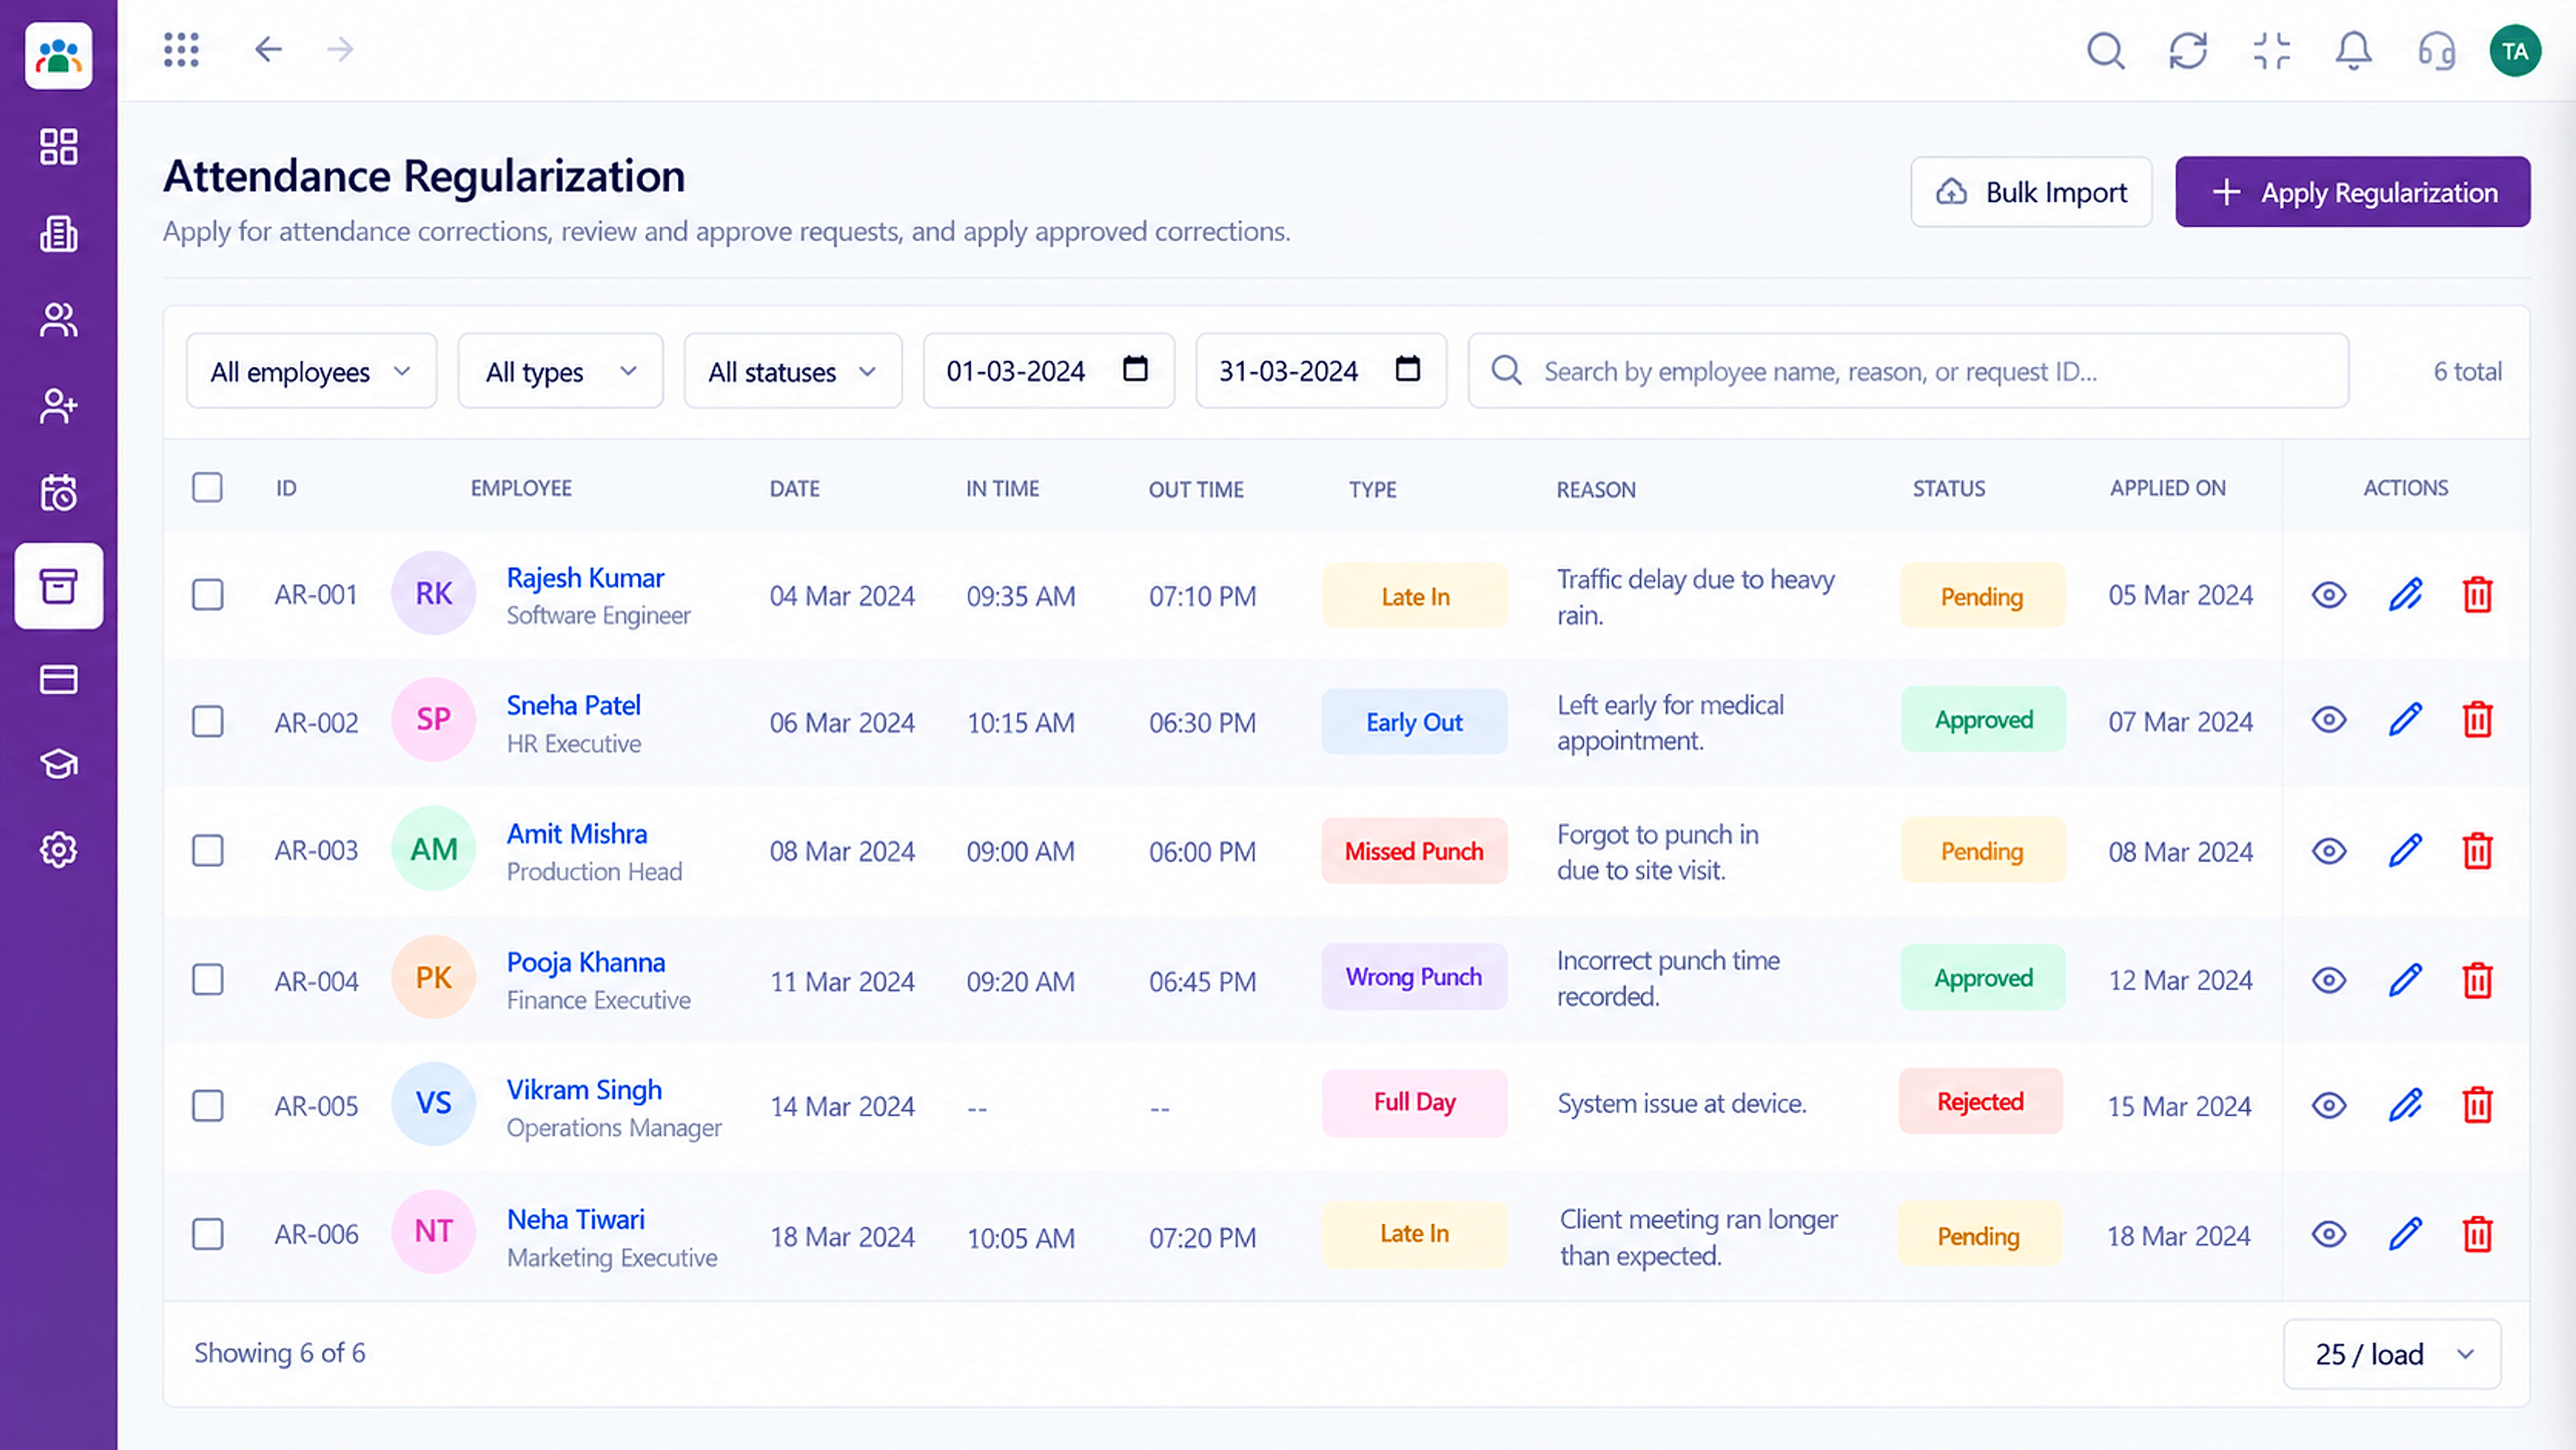
Task: Open the apps grid launcher icon
Action: 181,49
